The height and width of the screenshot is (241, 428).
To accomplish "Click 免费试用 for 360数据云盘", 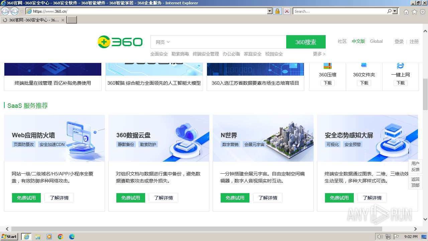I will (x=130, y=198).
